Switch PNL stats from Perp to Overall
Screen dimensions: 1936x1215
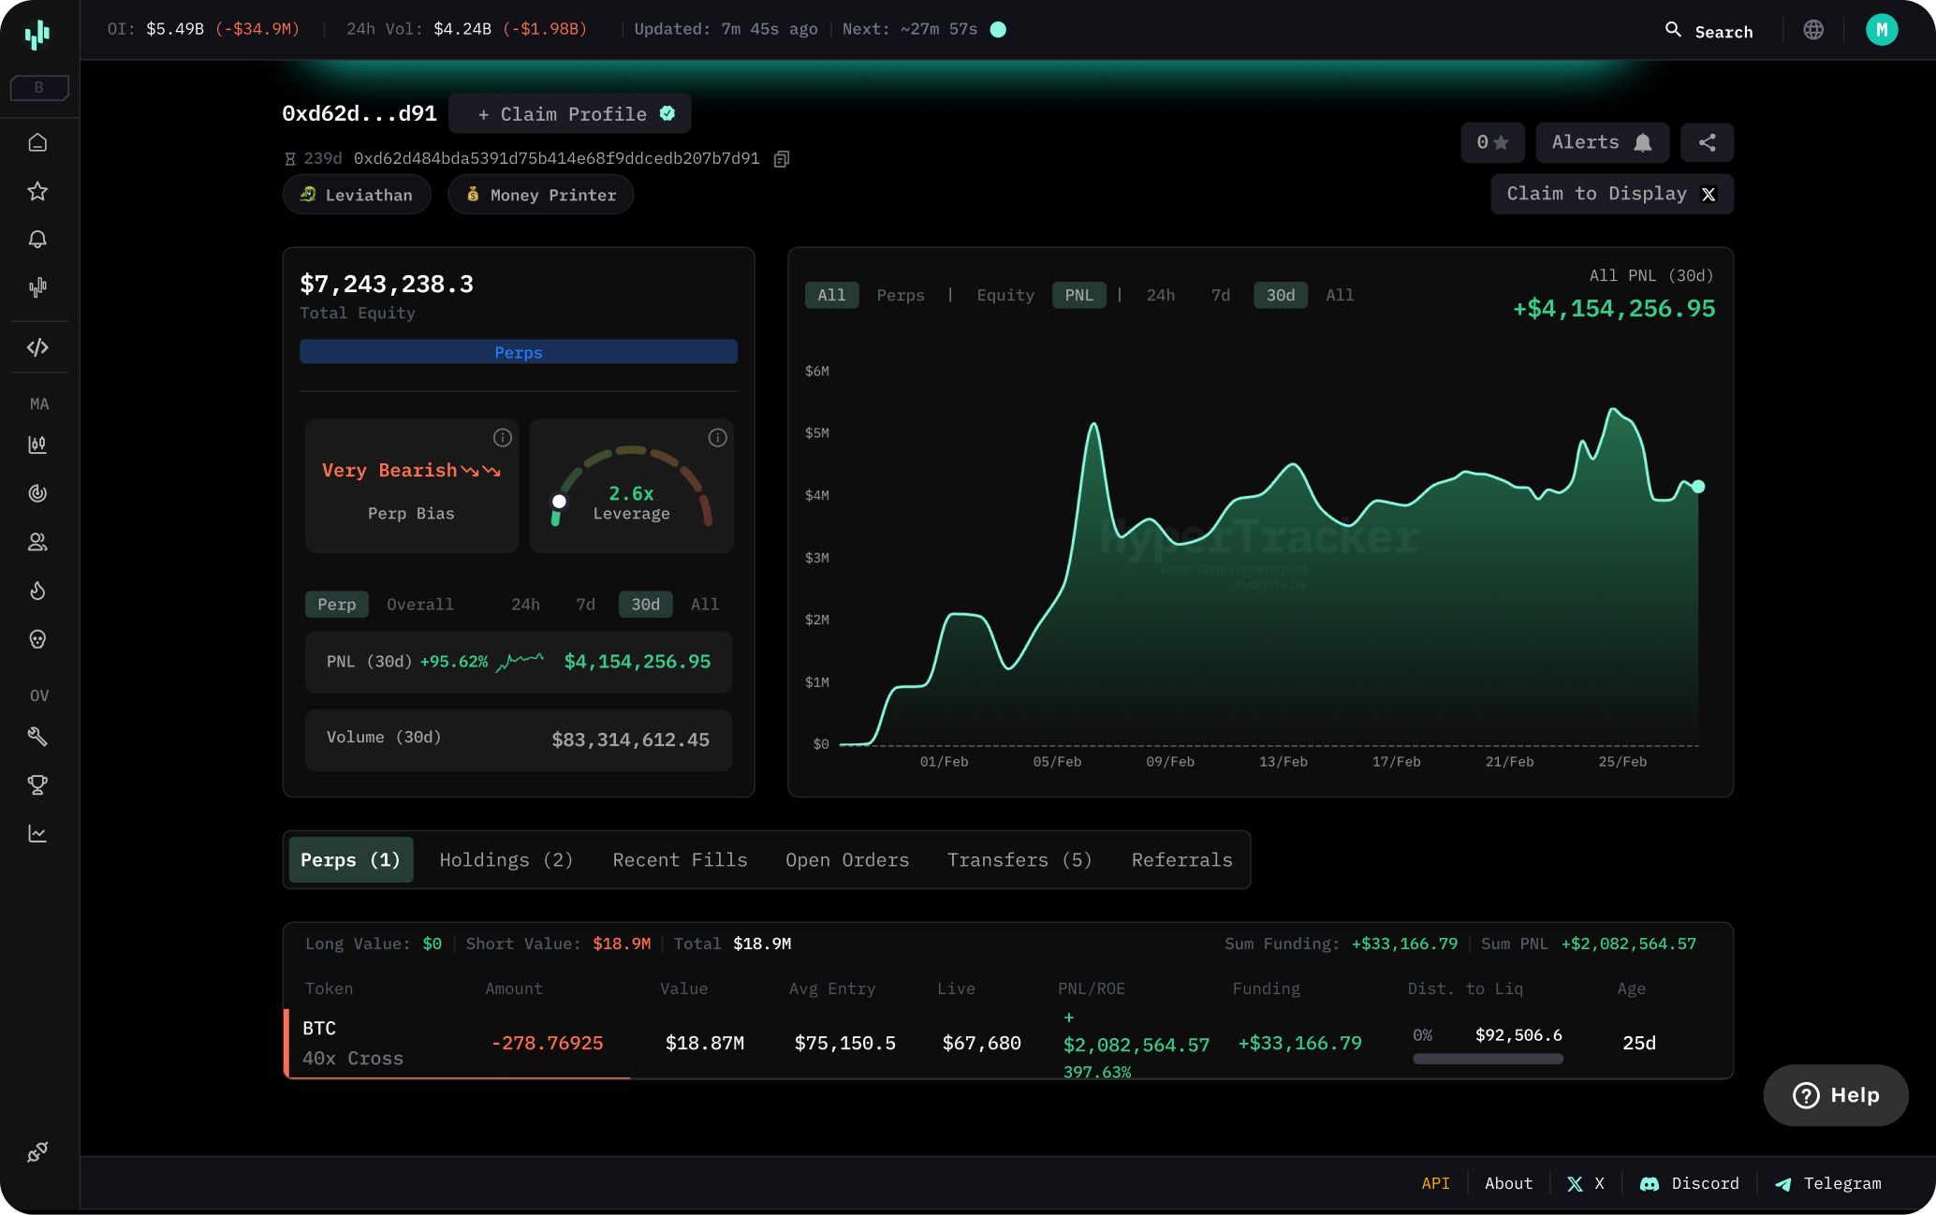tap(419, 604)
